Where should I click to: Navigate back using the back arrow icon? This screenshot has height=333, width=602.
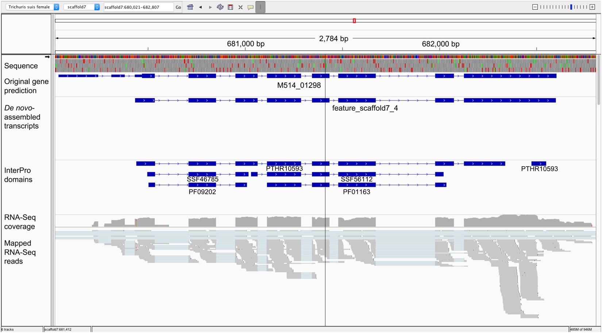pos(200,7)
